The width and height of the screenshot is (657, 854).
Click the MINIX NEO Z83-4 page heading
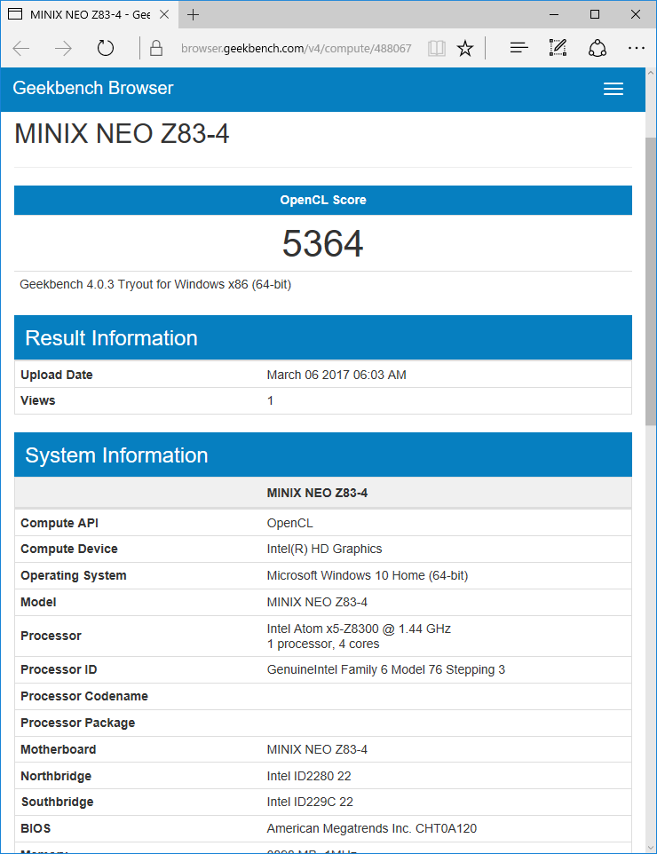pos(122,133)
